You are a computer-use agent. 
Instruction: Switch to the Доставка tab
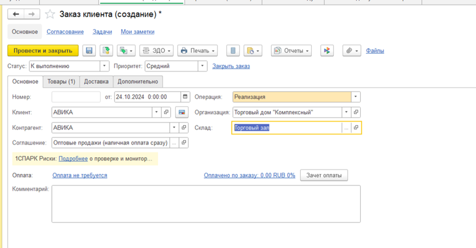(x=96, y=81)
